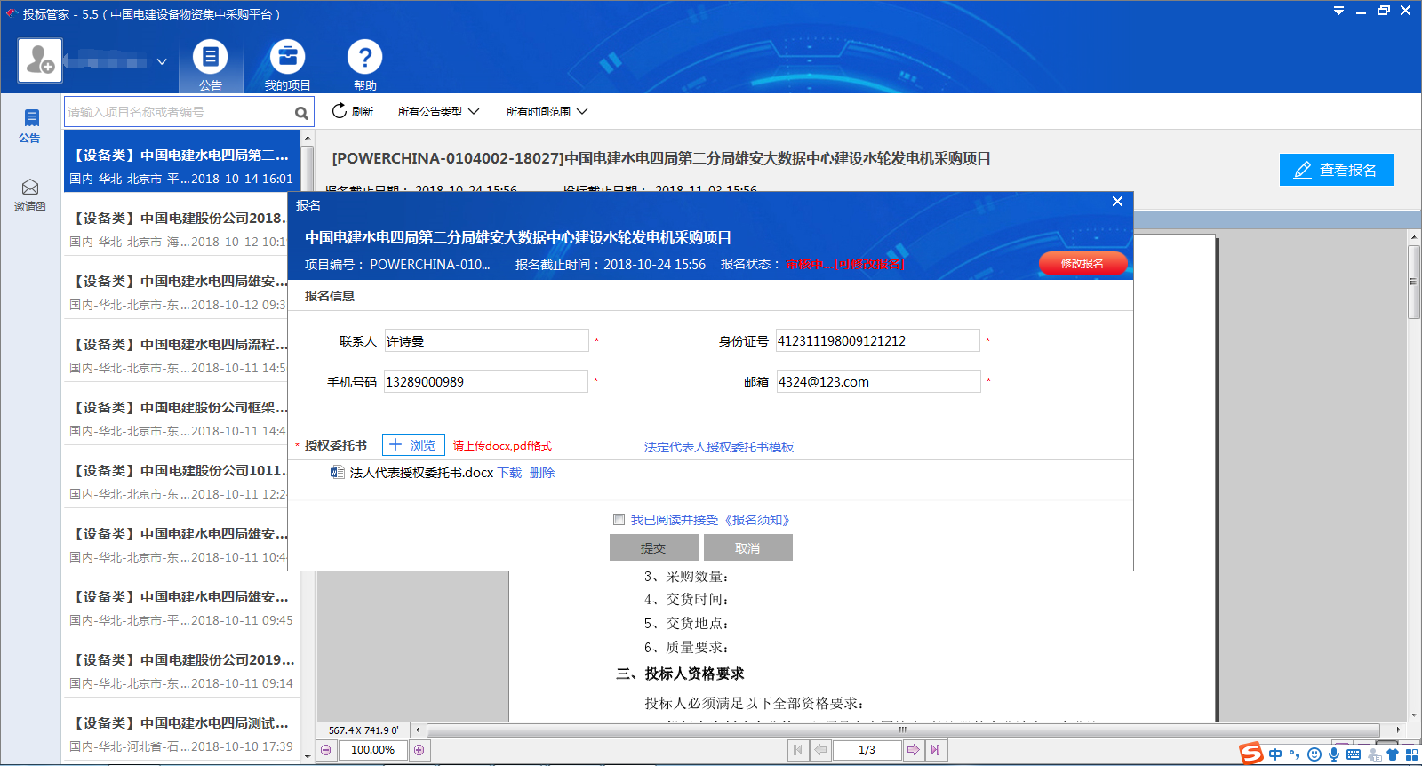The image size is (1422, 766).
Task: Click the zoom out minus icon
Action: click(326, 750)
